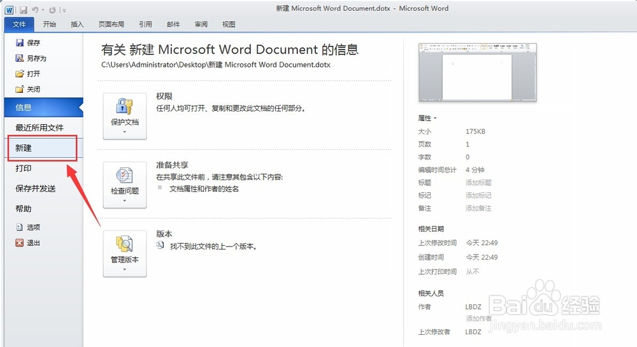Screen dimensions: 637x347
Task: Click the document preview thumbnail
Action: [x=477, y=72]
